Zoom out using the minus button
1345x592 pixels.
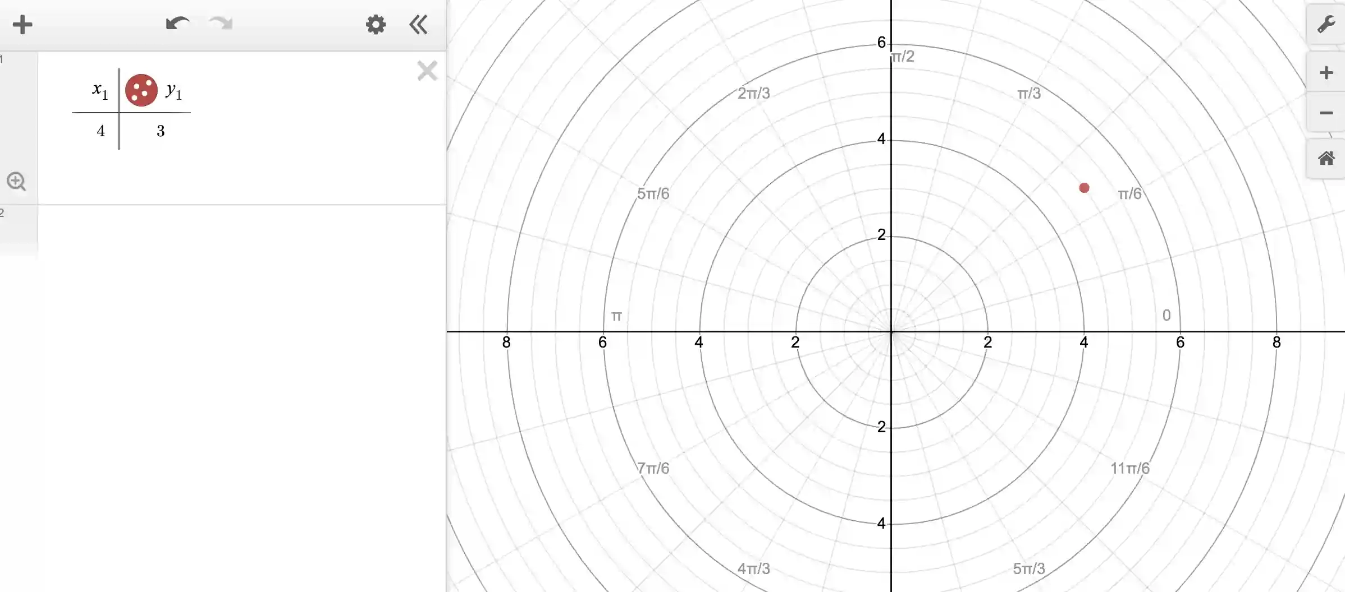click(1325, 113)
